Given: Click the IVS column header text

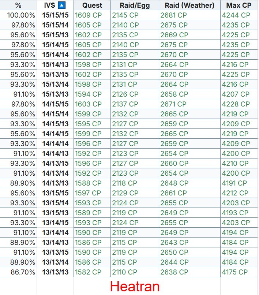Looking at the screenshot, I should click(x=49, y=5).
